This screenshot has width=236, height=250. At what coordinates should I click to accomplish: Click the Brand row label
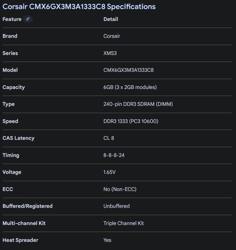click(x=10, y=36)
